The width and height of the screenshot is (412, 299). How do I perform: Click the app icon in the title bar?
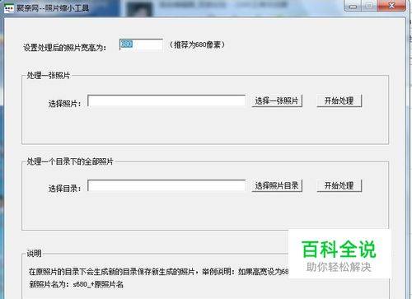(x=9, y=8)
